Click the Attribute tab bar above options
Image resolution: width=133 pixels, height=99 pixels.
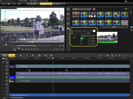pos(114,27)
